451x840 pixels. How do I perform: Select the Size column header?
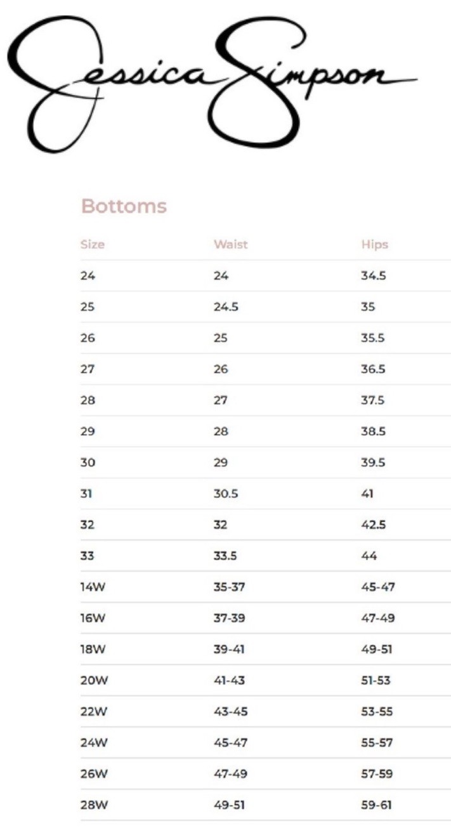(x=93, y=244)
